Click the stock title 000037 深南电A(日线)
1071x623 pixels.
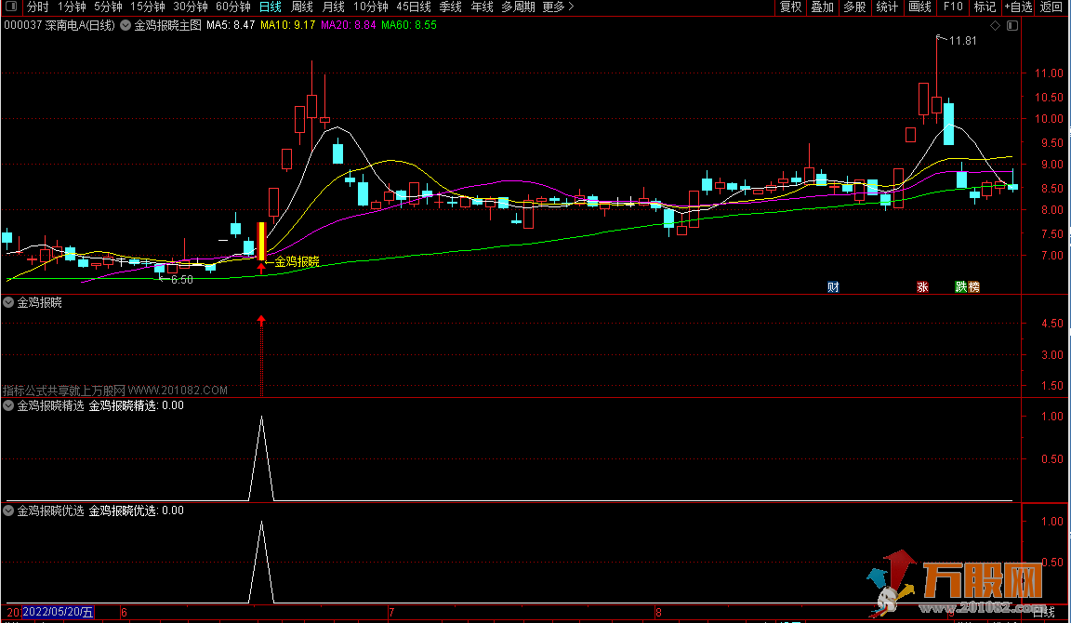[x=59, y=25]
